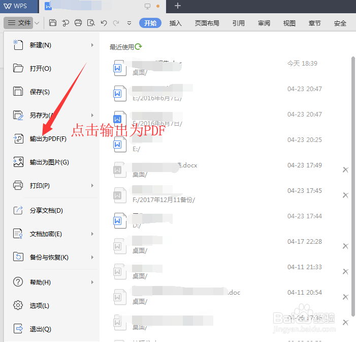The width and height of the screenshot is (356, 342).
Task: Remove recent entry dated 04-11 20:54
Action: coord(345,297)
